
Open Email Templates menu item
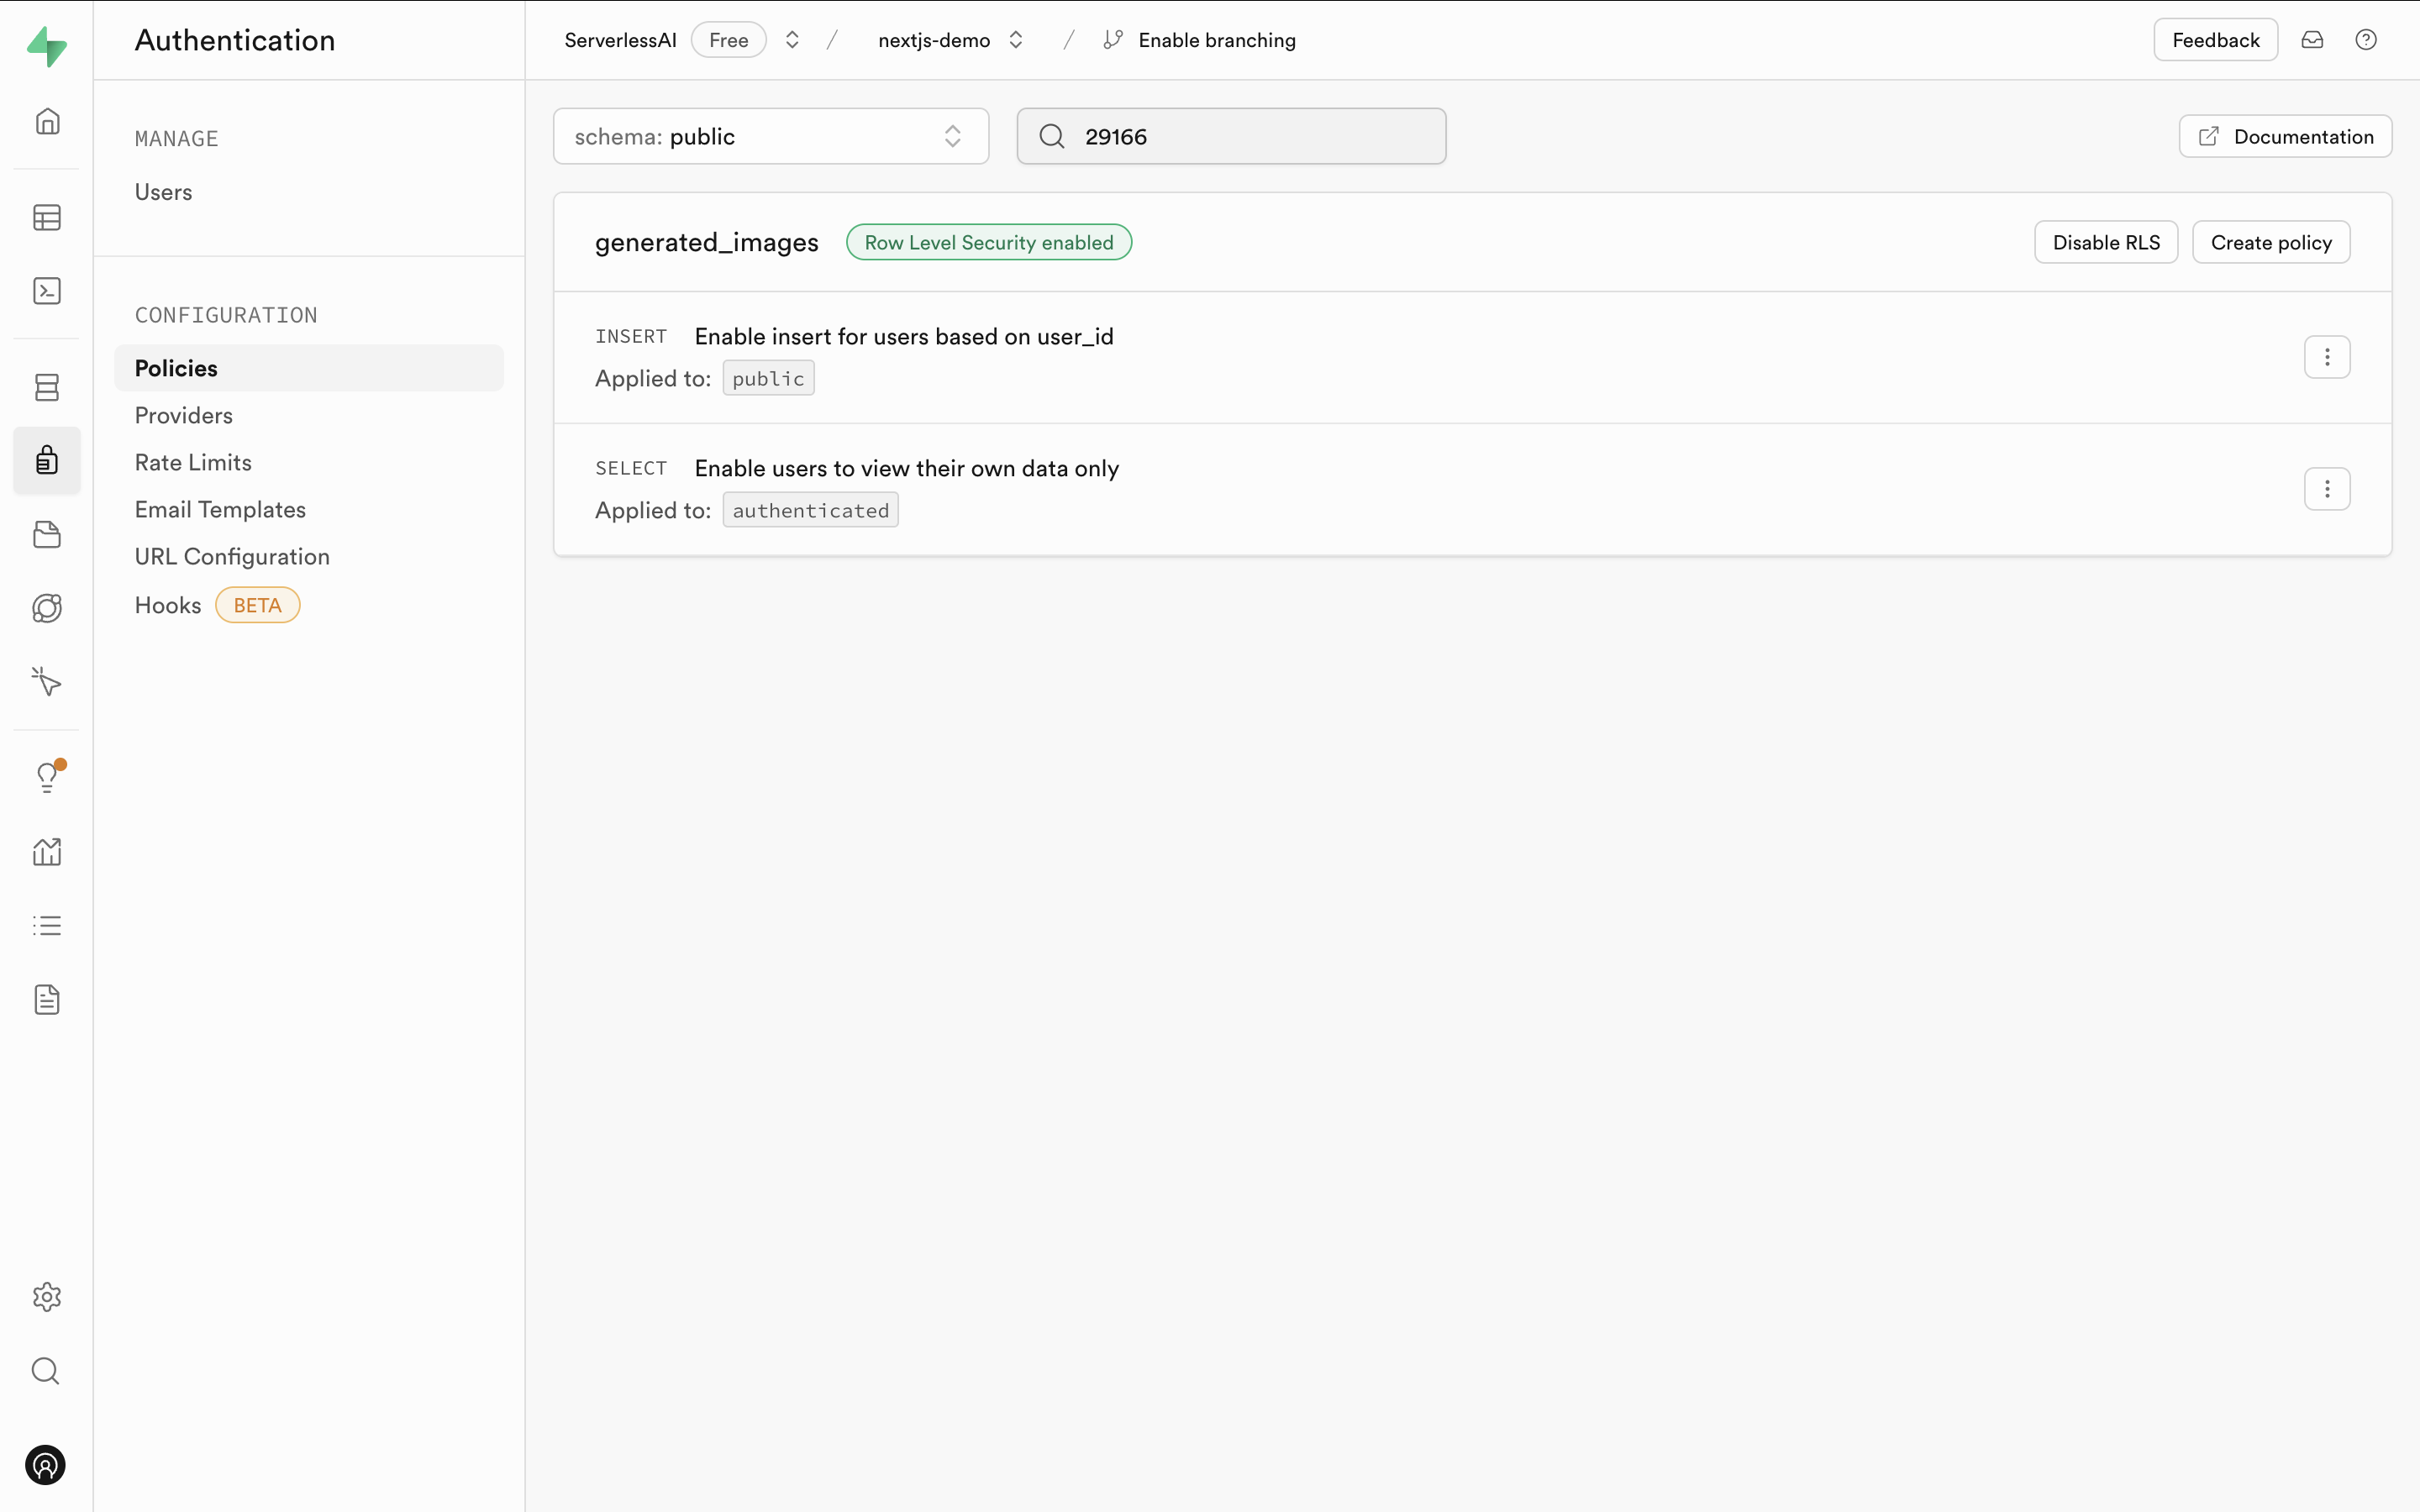point(220,509)
